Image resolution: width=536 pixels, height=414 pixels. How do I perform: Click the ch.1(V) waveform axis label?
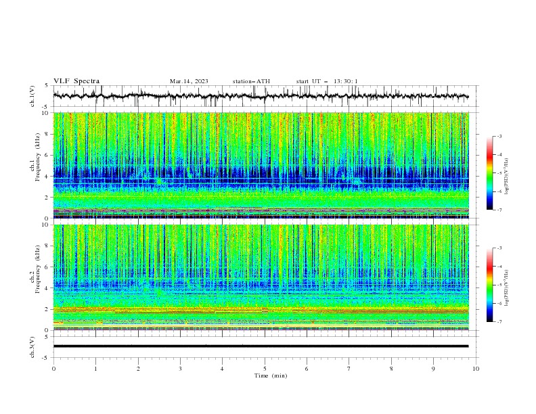pos(32,96)
